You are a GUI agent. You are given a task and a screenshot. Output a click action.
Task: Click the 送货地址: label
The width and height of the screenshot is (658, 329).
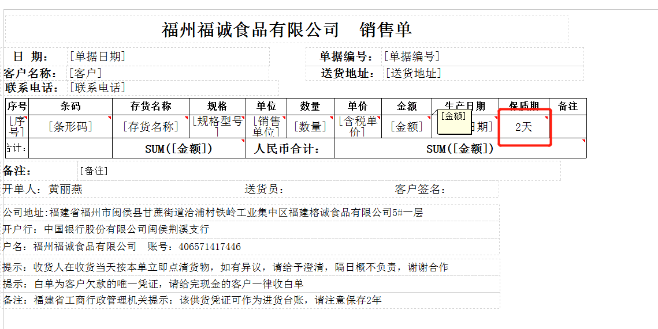click(348, 73)
